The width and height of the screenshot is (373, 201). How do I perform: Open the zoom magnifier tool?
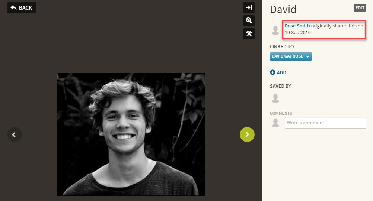click(249, 21)
